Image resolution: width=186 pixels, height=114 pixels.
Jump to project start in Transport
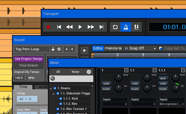click(59, 27)
